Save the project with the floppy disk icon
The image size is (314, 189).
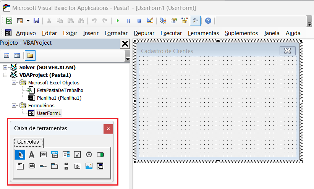tap(36, 21)
